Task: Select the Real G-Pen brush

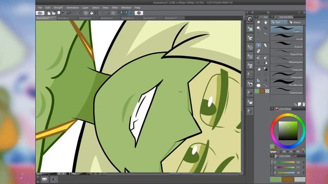Action: (286, 52)
